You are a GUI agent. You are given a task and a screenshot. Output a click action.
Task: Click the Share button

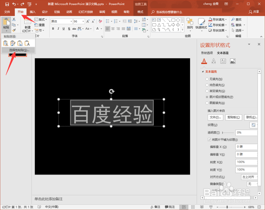(x=254, y=12)
